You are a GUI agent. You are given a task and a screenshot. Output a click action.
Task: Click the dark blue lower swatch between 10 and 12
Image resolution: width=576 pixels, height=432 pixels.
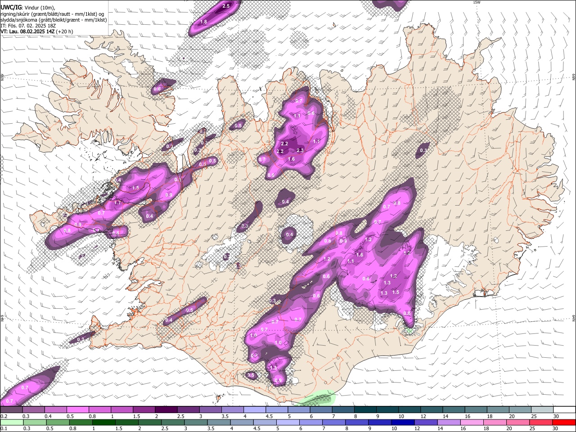403,422
